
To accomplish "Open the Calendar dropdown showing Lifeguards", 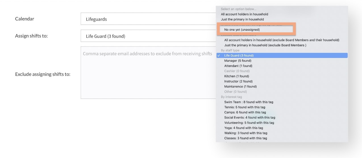I will click(x=148, y=19).
